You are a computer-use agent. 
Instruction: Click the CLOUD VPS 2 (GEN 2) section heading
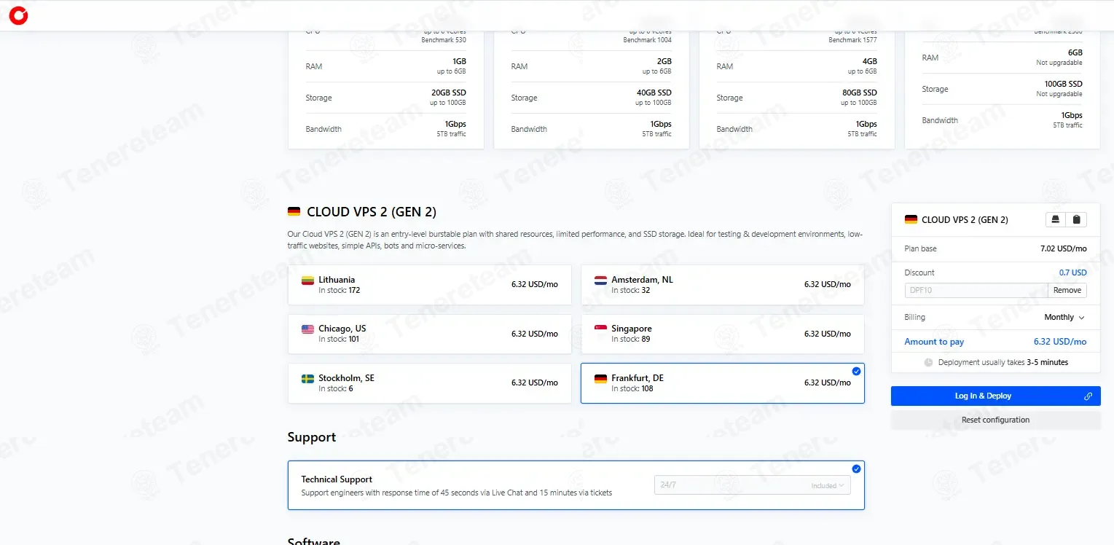(x=372, y=212)
